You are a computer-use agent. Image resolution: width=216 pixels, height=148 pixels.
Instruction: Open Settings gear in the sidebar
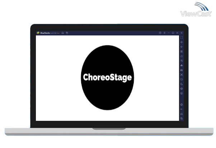[182, 105]
